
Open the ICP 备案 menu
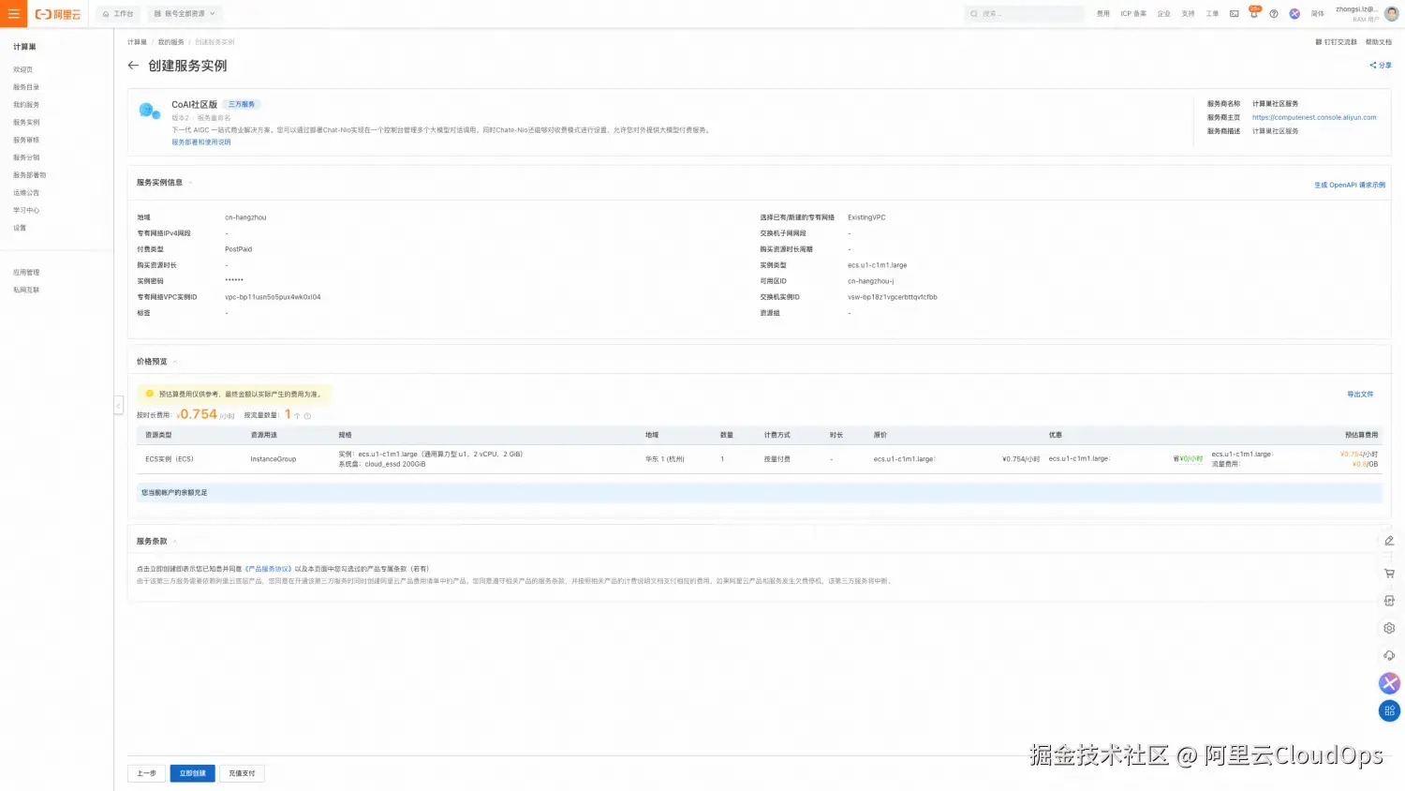[x=1132, y=14]
